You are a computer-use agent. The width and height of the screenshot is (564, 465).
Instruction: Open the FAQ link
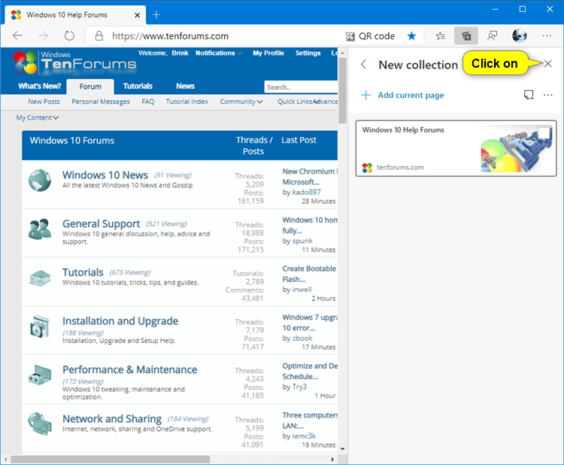[x=148, y=102]
